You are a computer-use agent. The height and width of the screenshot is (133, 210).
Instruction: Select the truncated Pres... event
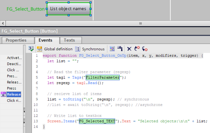click(x=12, y=76)
